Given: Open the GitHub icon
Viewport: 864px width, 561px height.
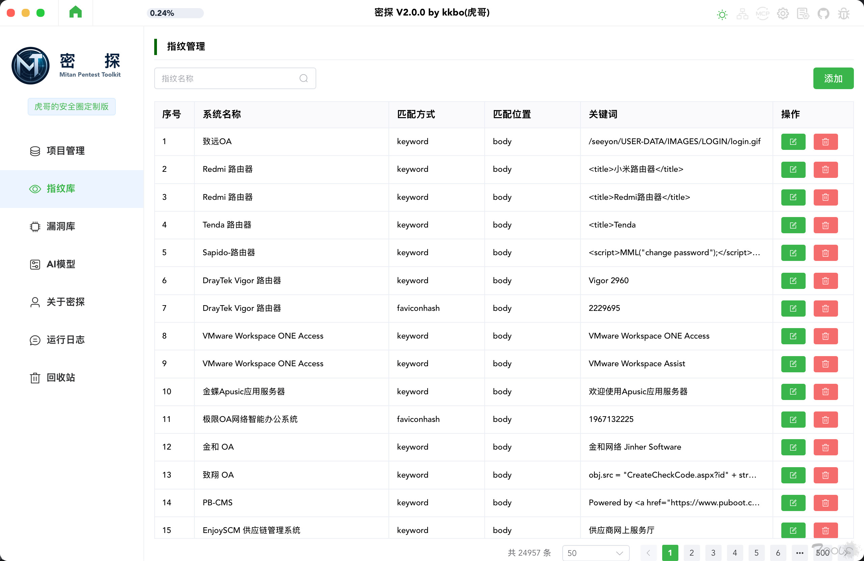Looking at the screenshot, I should 823,14.
